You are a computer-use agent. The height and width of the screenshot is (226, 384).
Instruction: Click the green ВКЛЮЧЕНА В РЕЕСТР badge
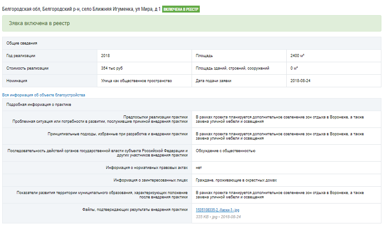coord(181,9)
